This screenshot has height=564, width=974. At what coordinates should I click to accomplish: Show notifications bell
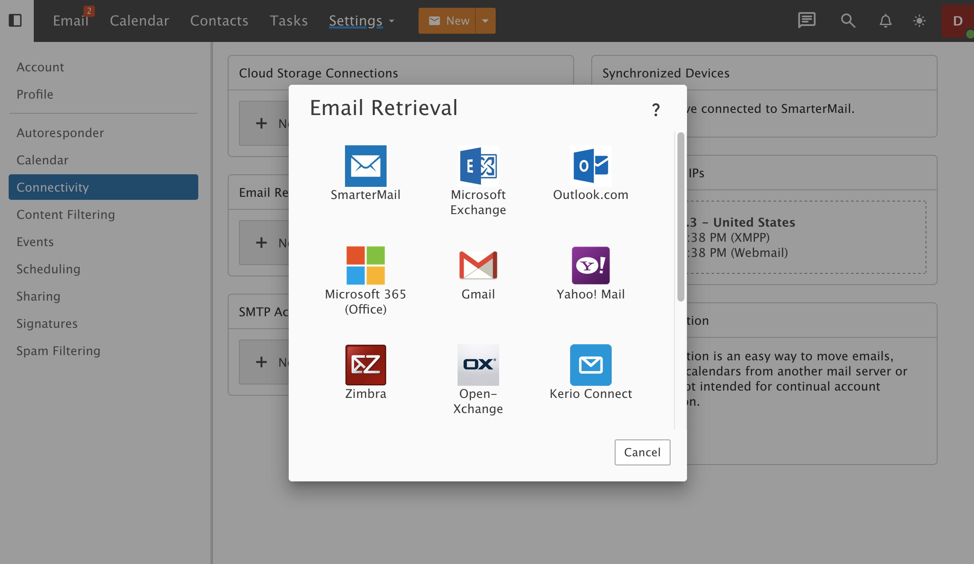885,20
